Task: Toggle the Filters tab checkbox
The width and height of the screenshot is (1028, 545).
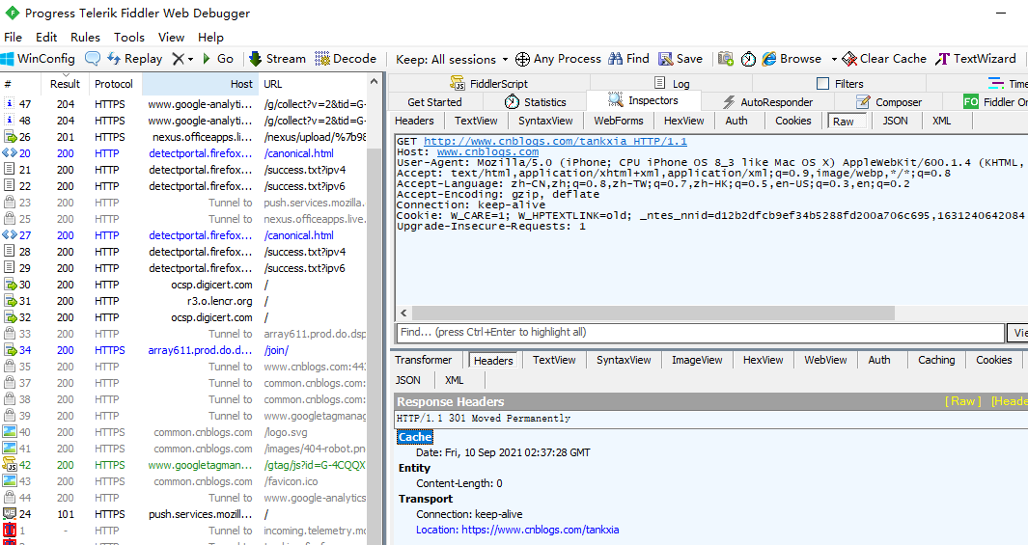Action: [x=822, y=83]
